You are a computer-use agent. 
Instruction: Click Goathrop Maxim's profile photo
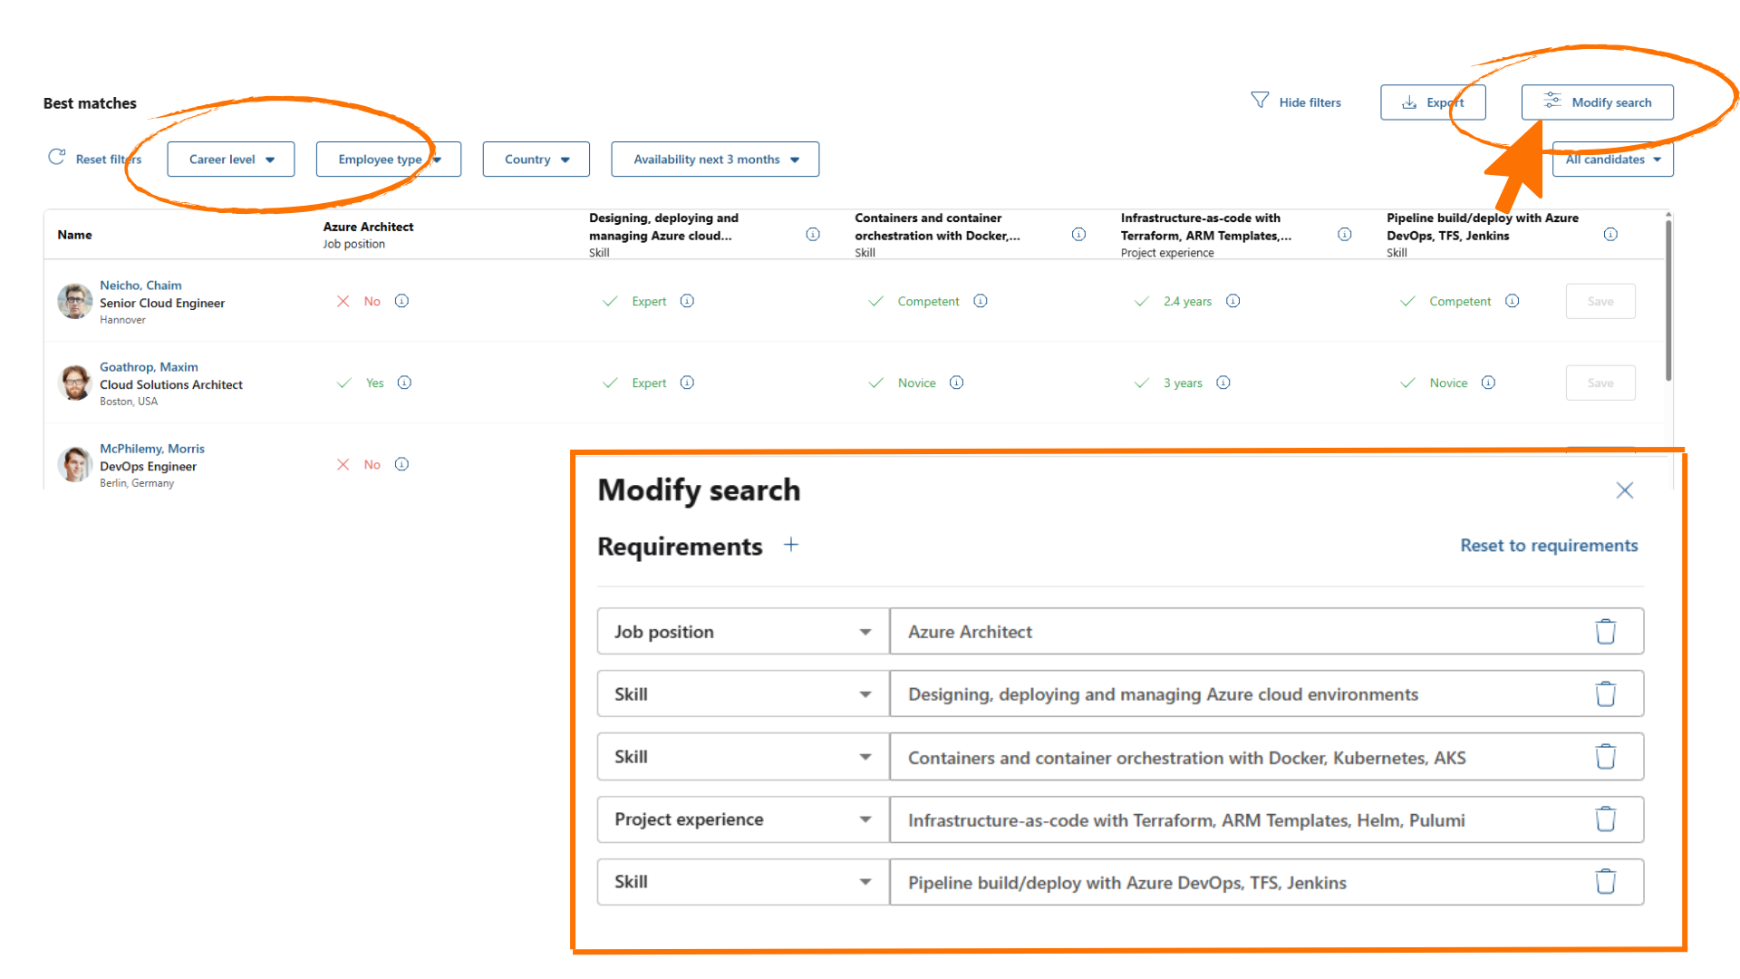pyautogui.click(x=75, y=383)
